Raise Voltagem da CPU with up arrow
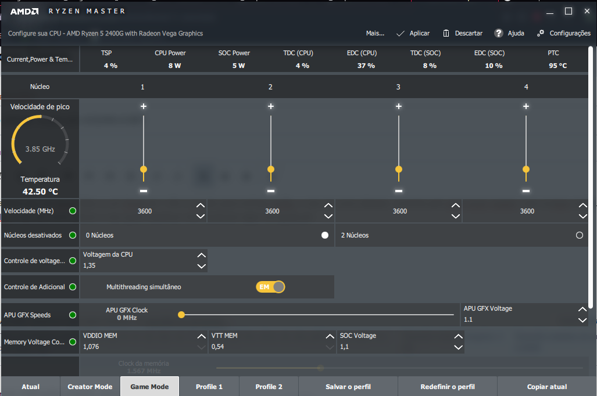Image resolution: width=597 pixels, height=396 pixels. (201, 255)
